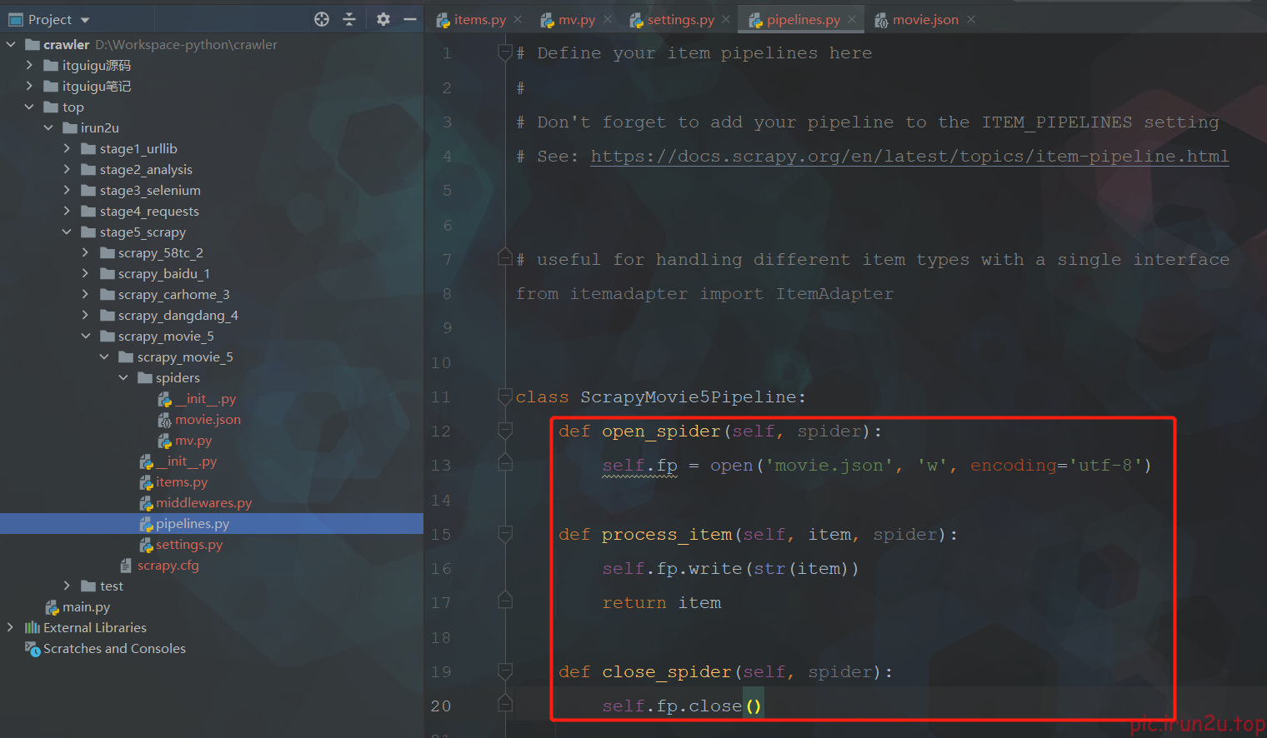Screen dimensions: 1267x738
Task: Close the movie.json editor tab
Action: click(x=971, y=19)
